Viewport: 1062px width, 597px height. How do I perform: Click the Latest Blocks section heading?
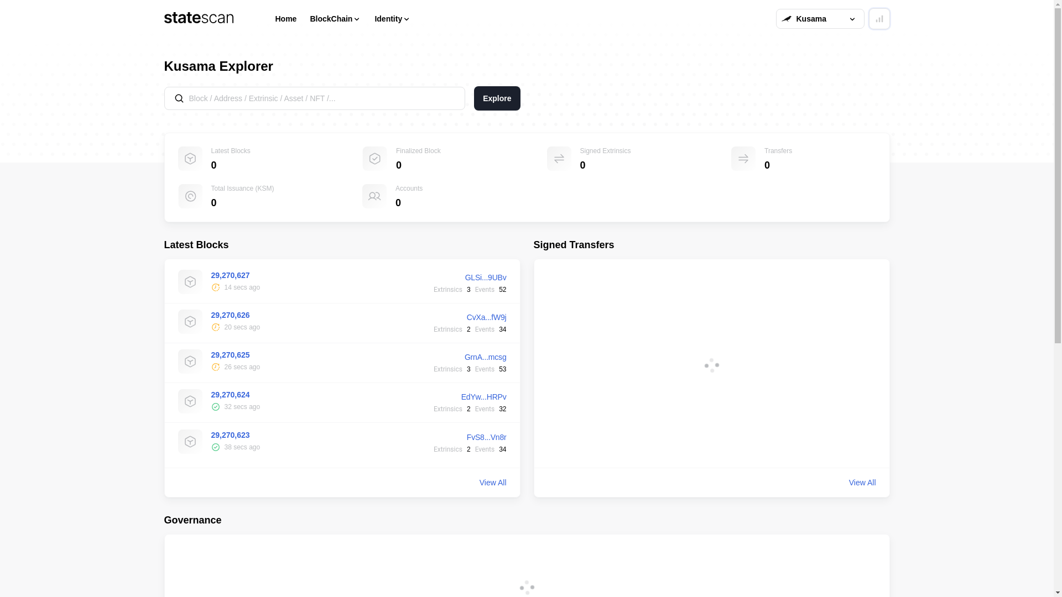196,245
